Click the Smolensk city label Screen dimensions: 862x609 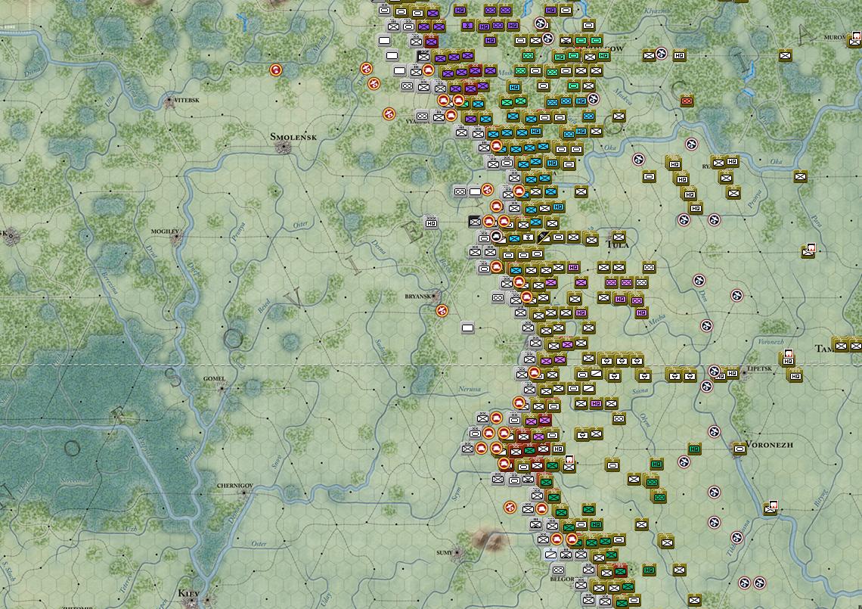293,136
